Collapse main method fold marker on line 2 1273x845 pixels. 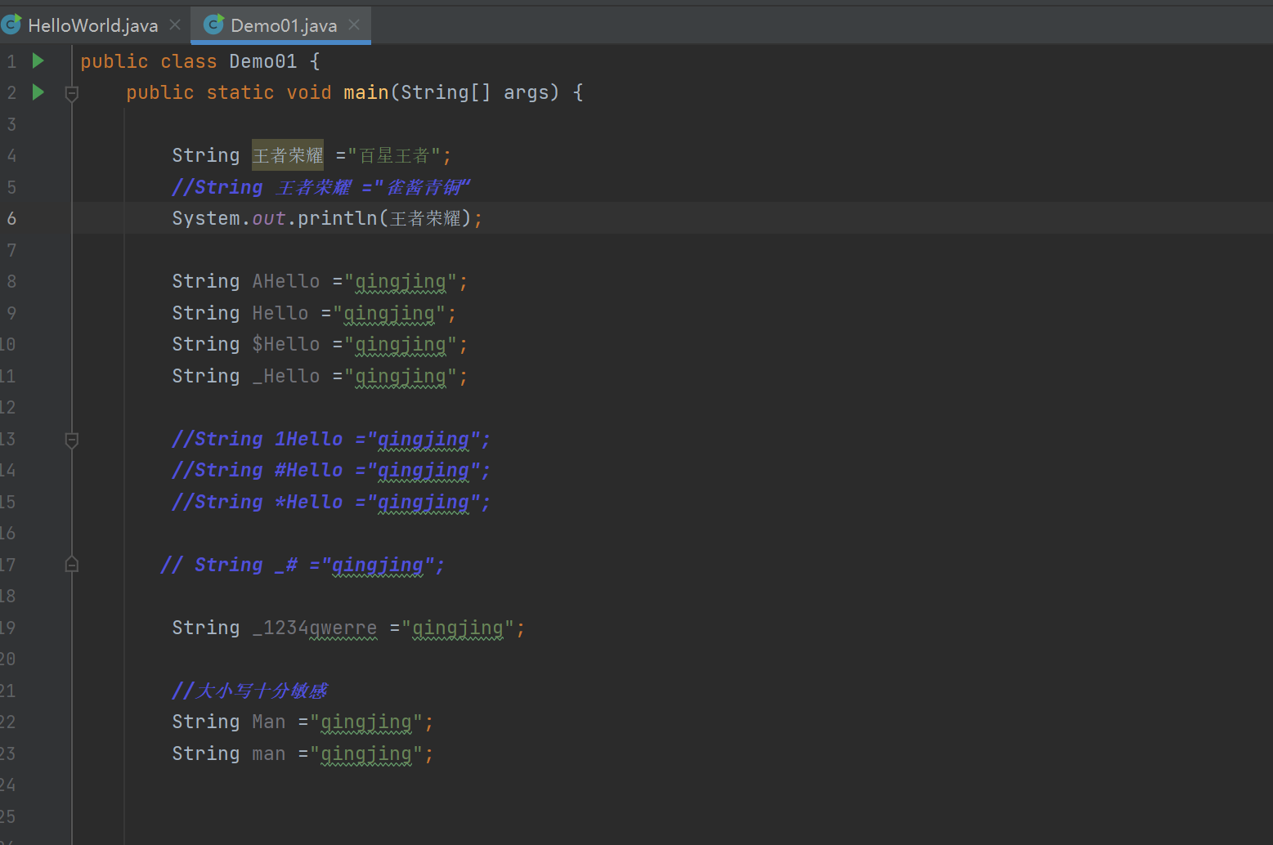click(x=72, y=93)
